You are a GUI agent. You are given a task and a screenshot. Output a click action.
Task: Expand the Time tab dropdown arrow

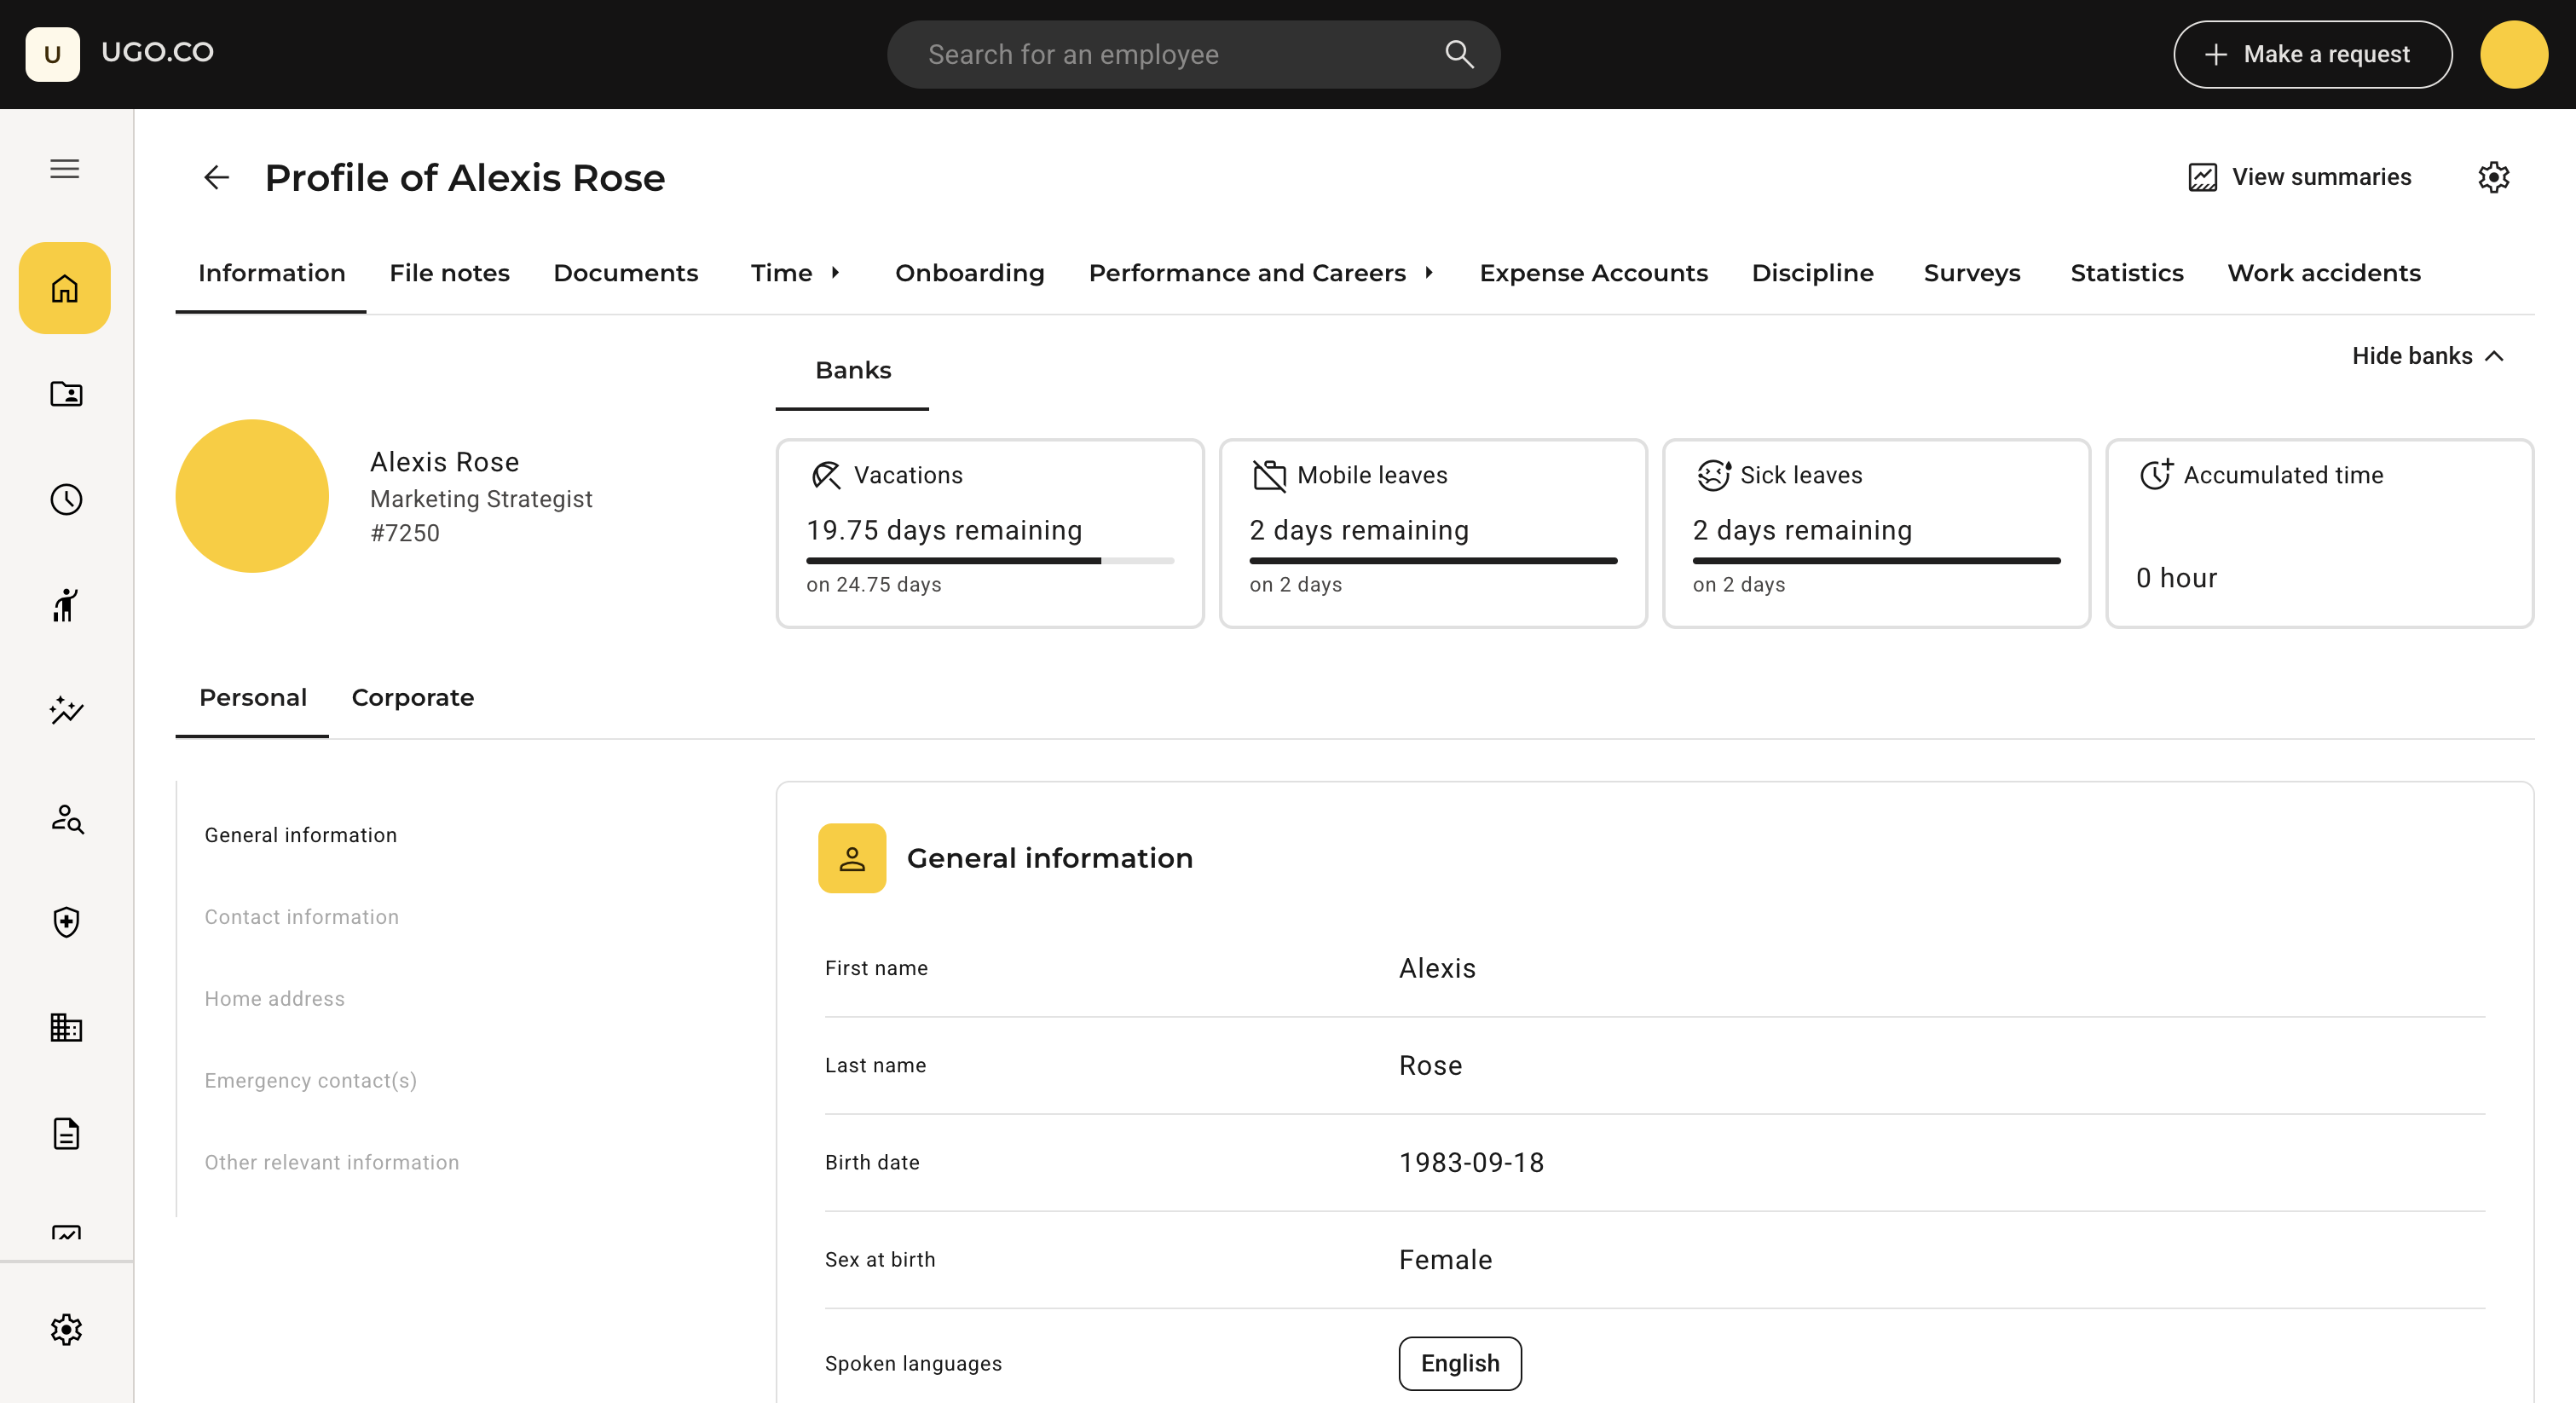coord(835,273)
